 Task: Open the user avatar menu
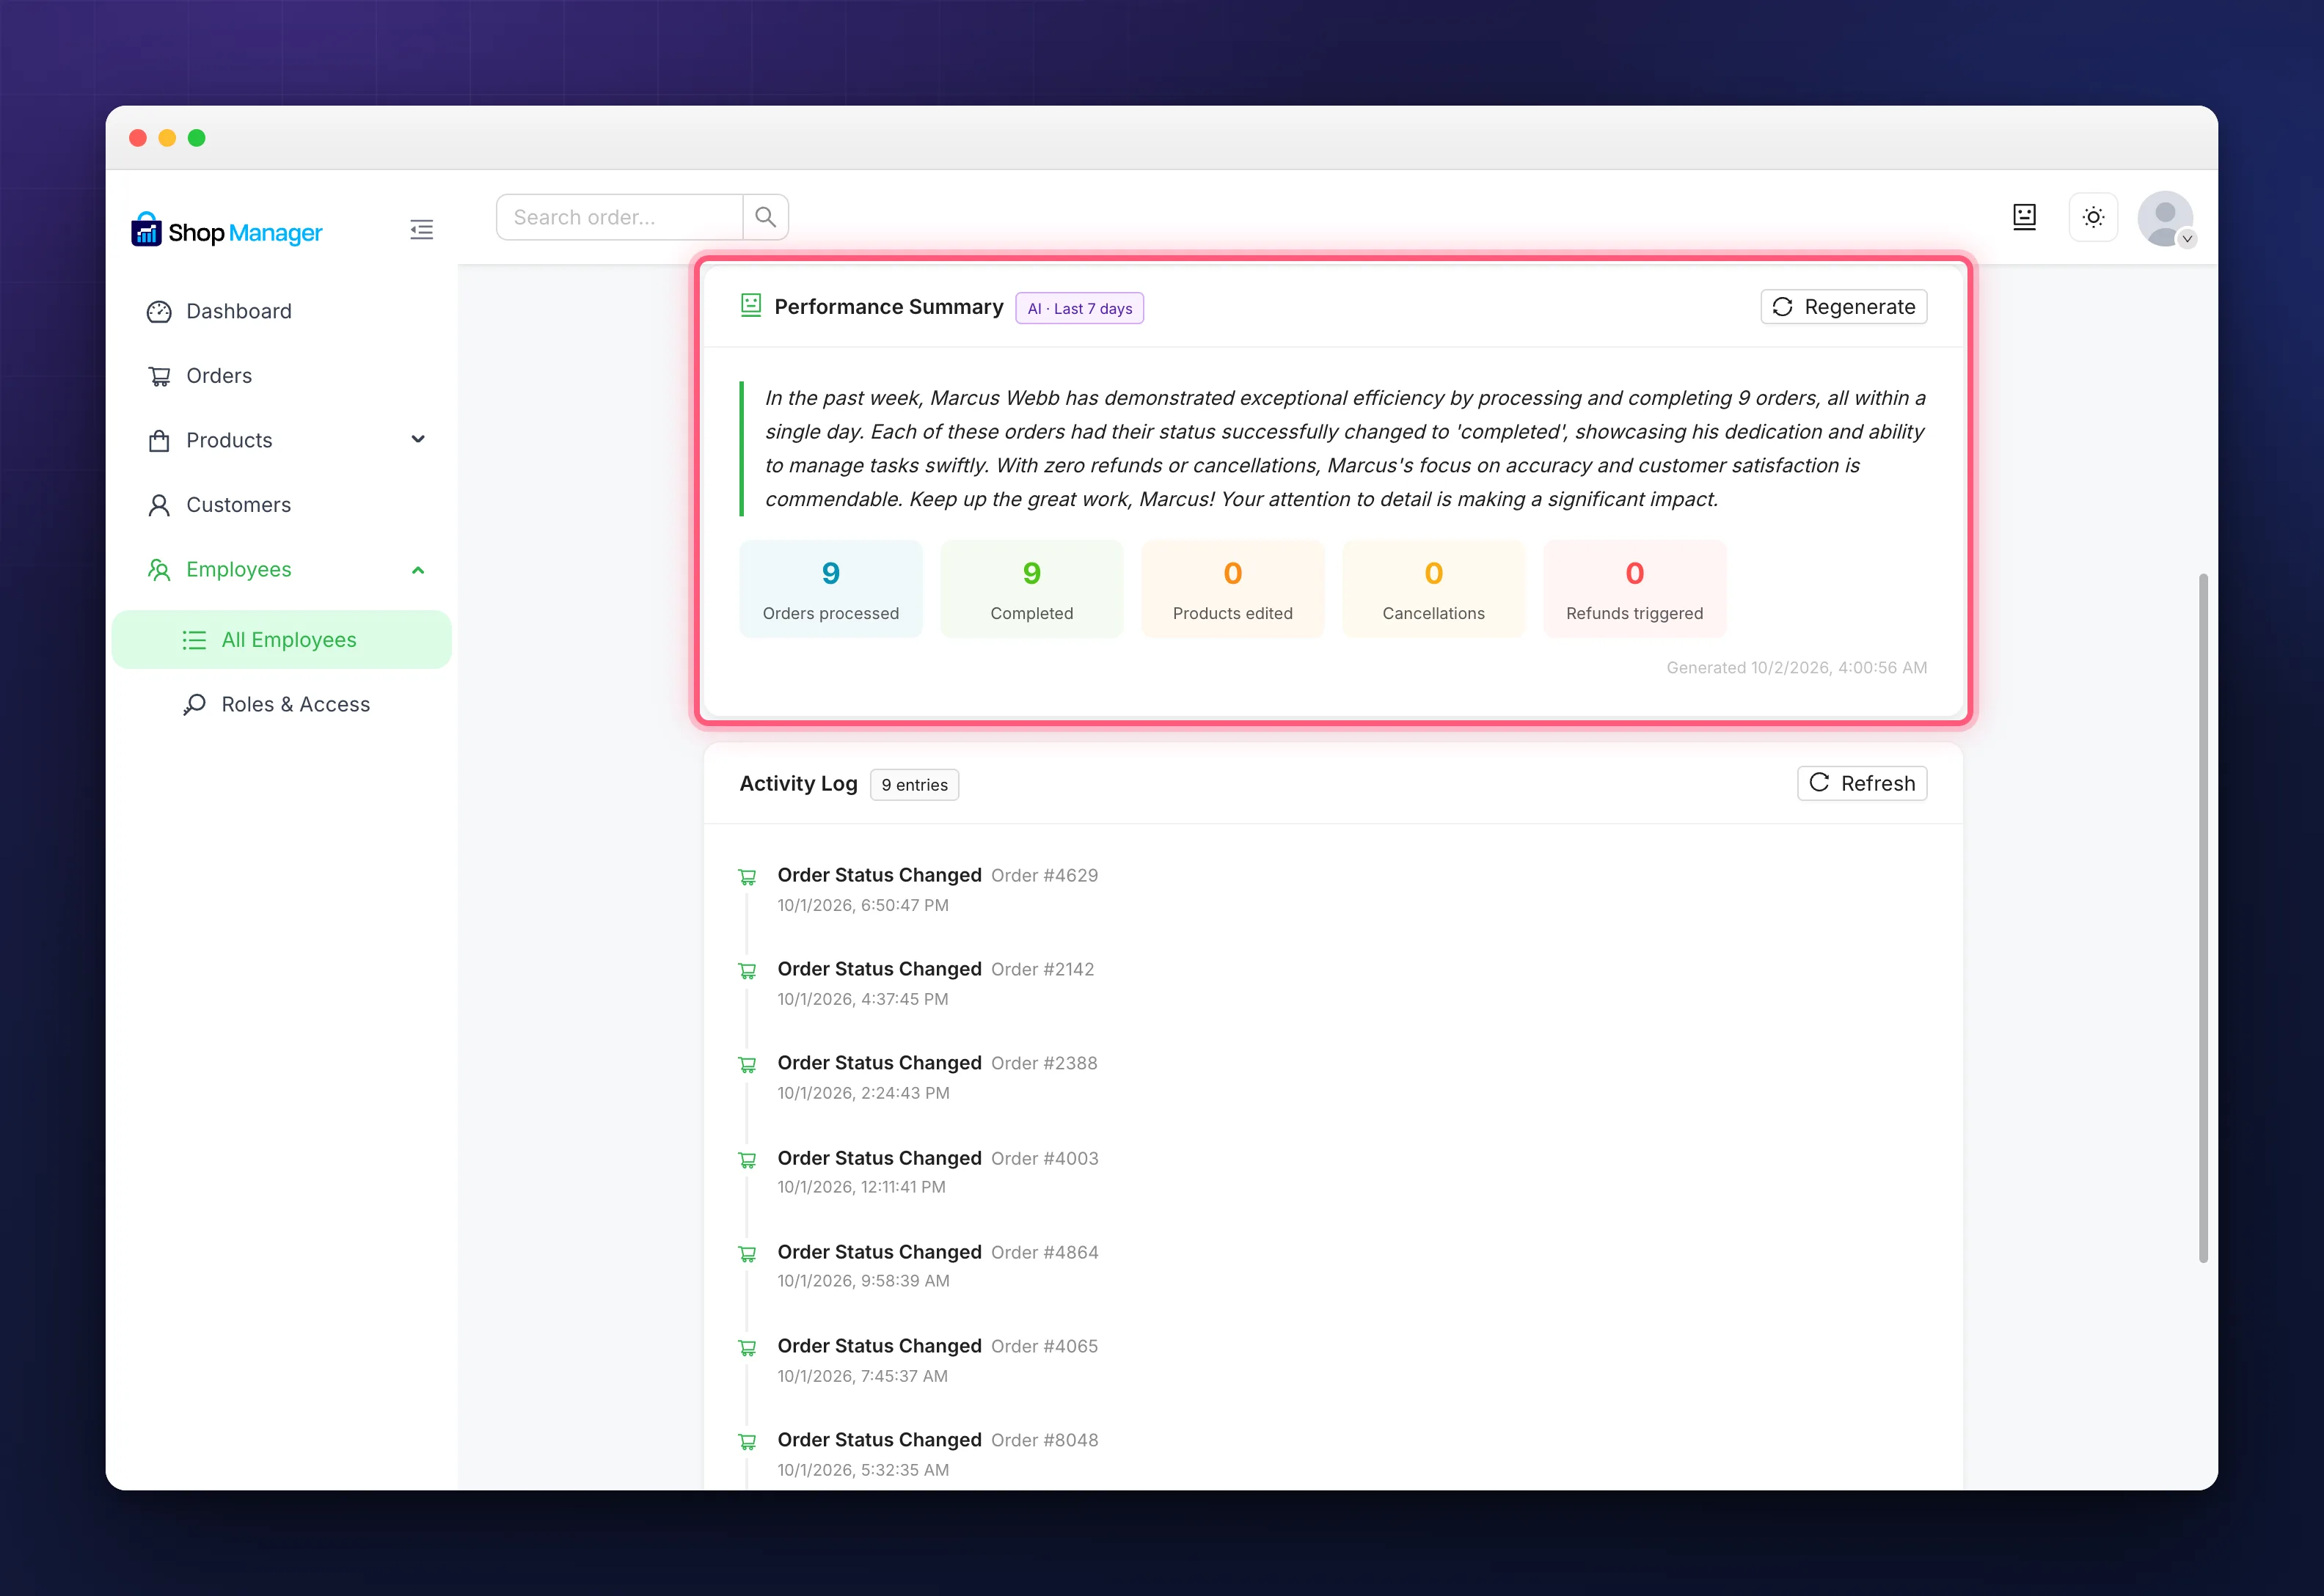pos(2165,218)
